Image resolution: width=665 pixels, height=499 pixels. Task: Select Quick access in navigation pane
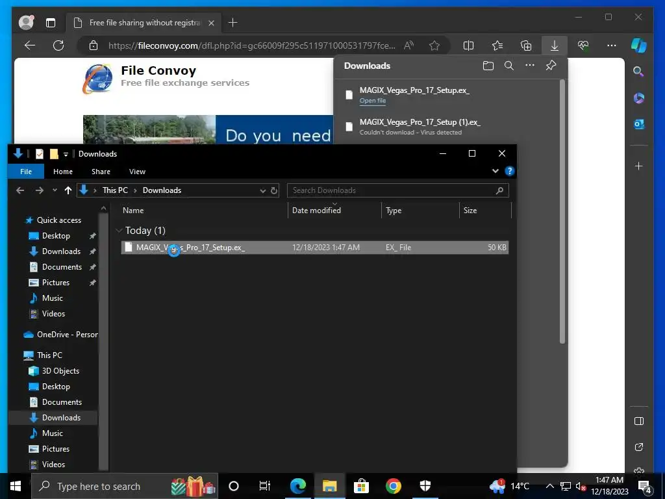[58, 220]
